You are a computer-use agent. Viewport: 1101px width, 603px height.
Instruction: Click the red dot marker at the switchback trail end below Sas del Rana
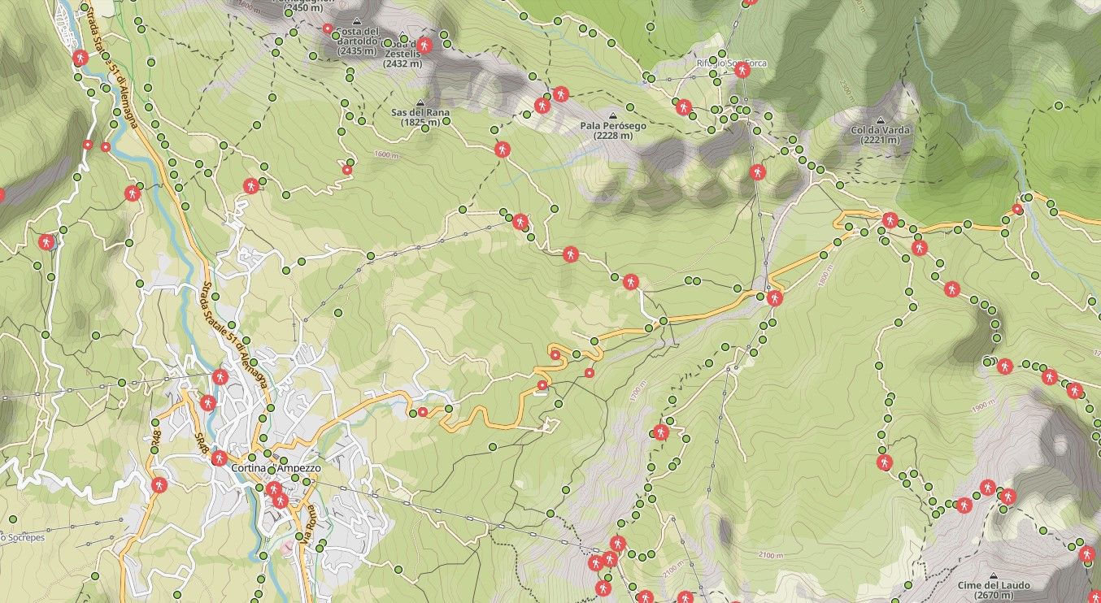(x=347, y=170)
